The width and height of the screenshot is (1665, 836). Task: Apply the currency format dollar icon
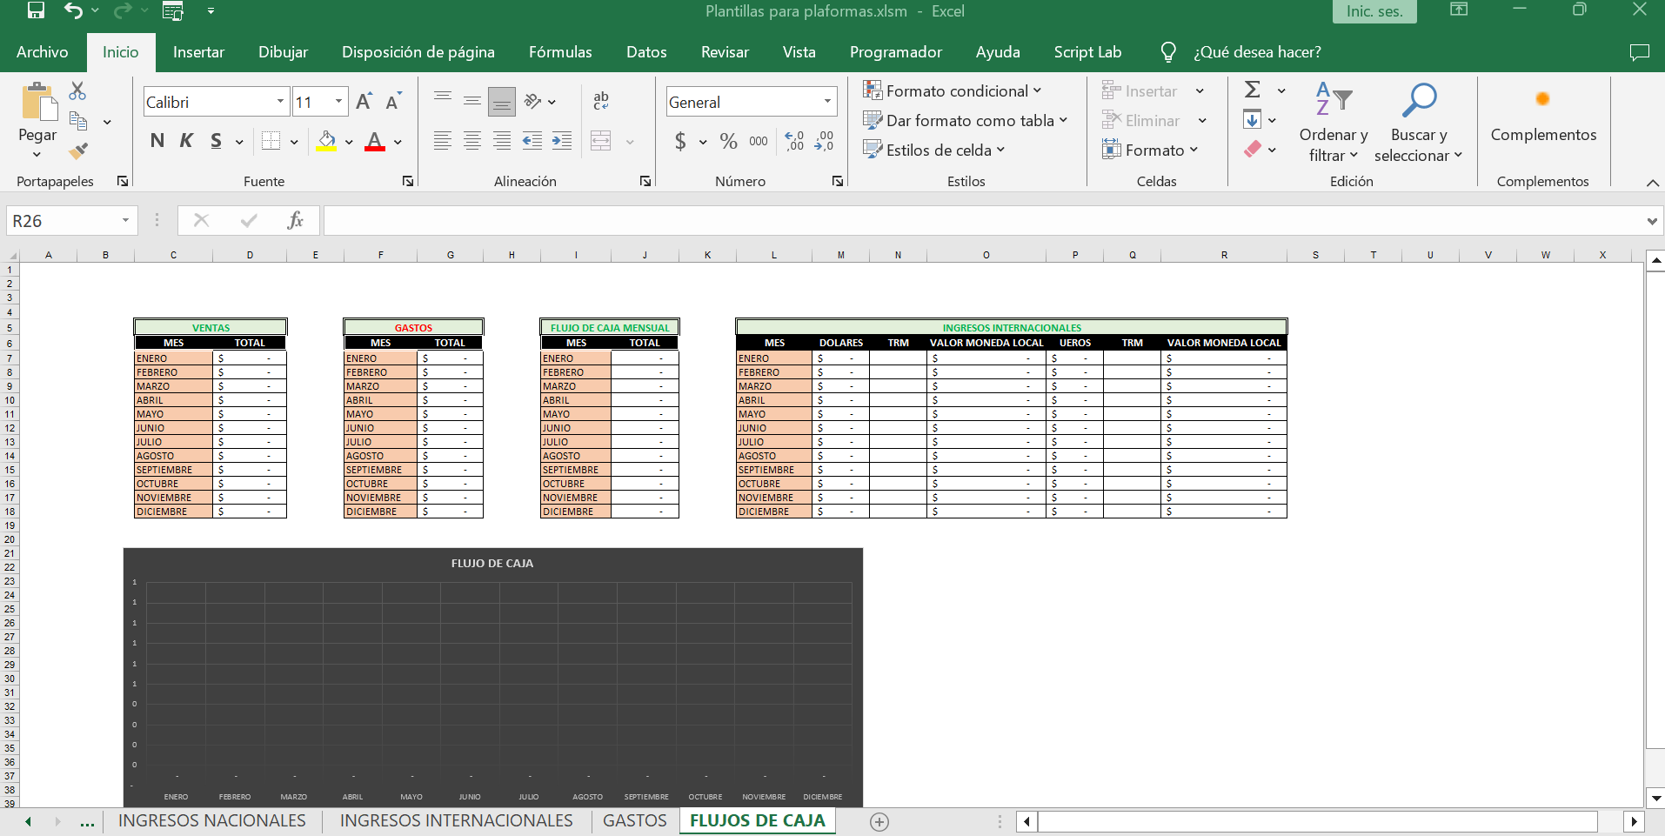click(x=680, y=141)
